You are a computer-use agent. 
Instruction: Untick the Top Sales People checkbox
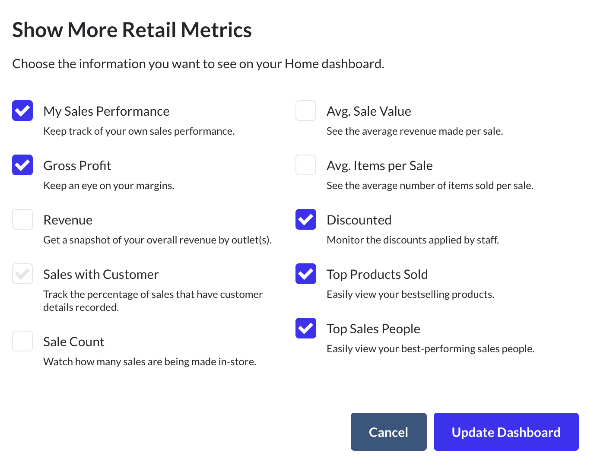[306, 328]
